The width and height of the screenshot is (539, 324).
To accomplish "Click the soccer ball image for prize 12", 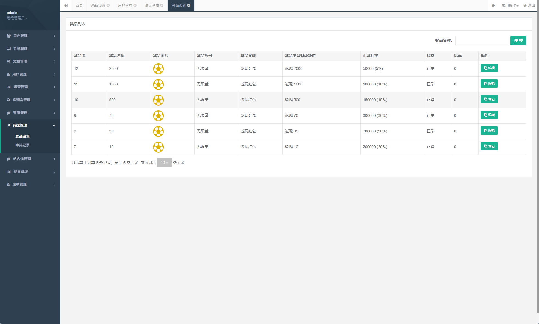I will coord(159,69).
